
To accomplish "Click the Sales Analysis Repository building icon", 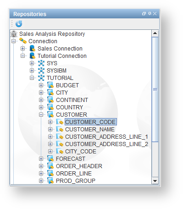I will tap(14, 34).
